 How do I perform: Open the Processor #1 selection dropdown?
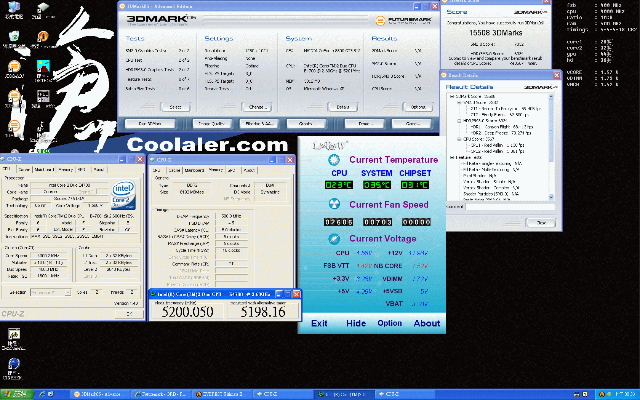pos(68,293)
